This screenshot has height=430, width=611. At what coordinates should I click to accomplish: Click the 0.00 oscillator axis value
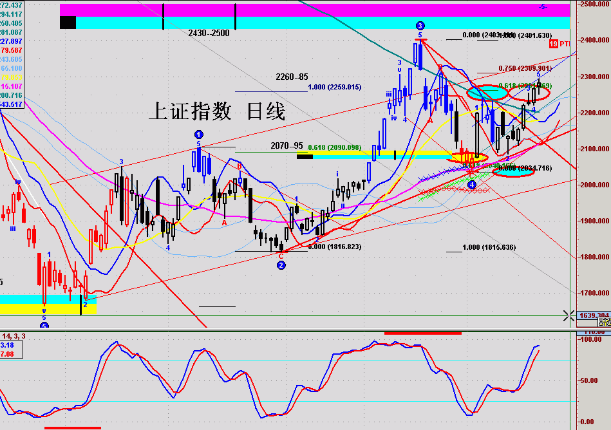pos(587,422)
